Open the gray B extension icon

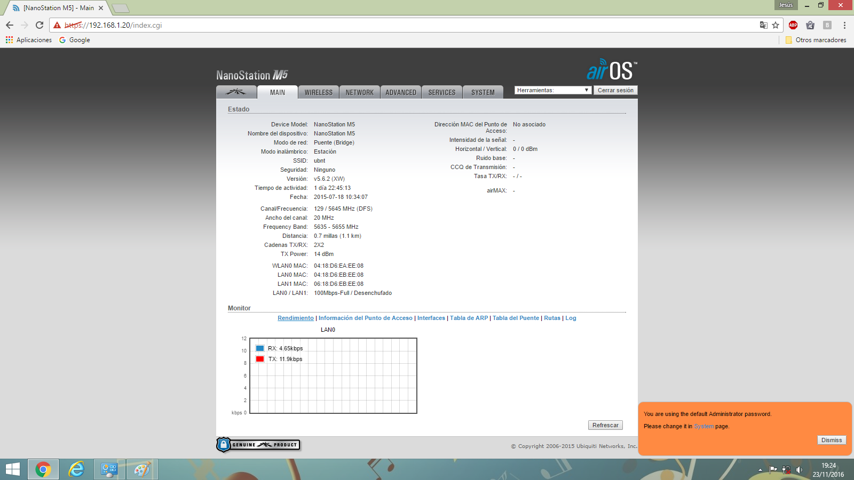pyautogui.click(x=827, y=25)
